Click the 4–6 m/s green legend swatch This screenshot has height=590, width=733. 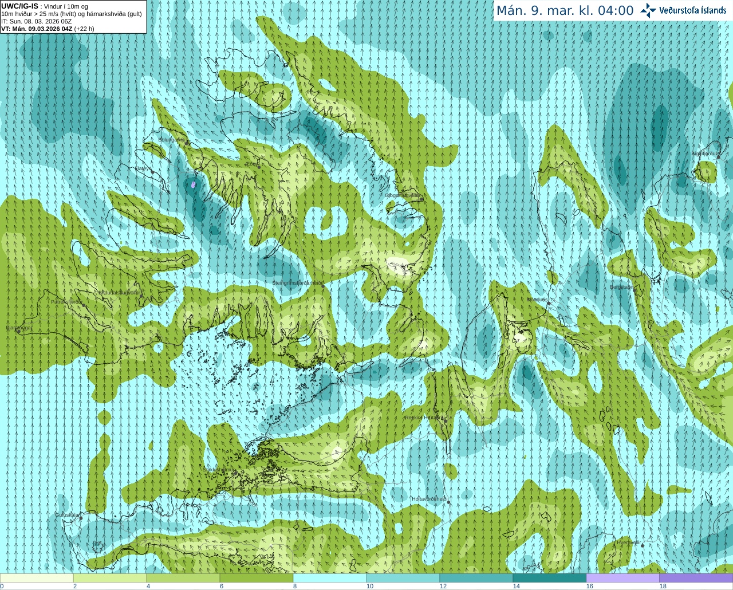coord(183,578)
